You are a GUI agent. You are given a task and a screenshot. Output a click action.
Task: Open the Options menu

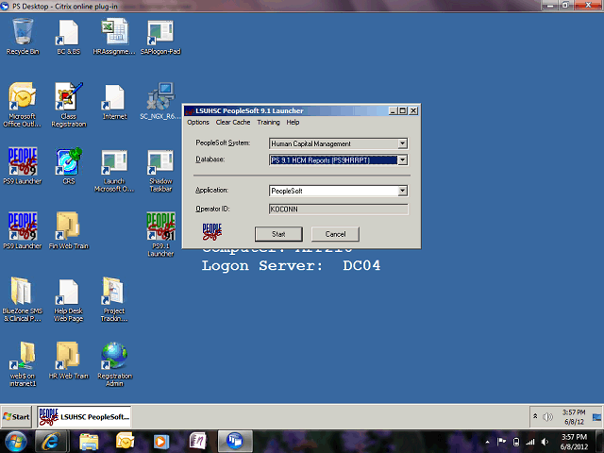(198, 122)
